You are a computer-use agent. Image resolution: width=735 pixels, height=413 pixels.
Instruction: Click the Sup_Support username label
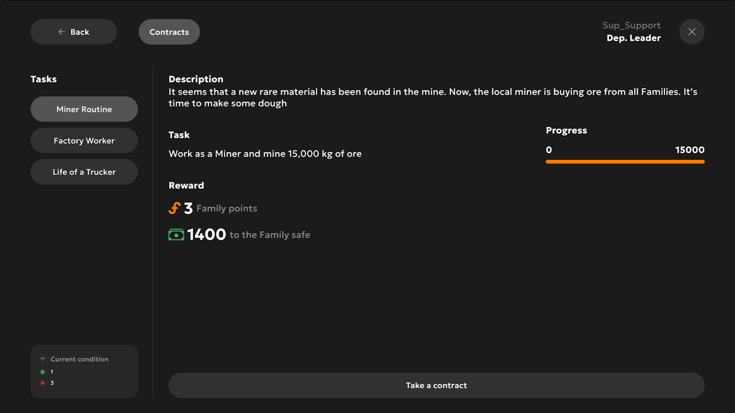pyautogui.click(x=632, y=25)
